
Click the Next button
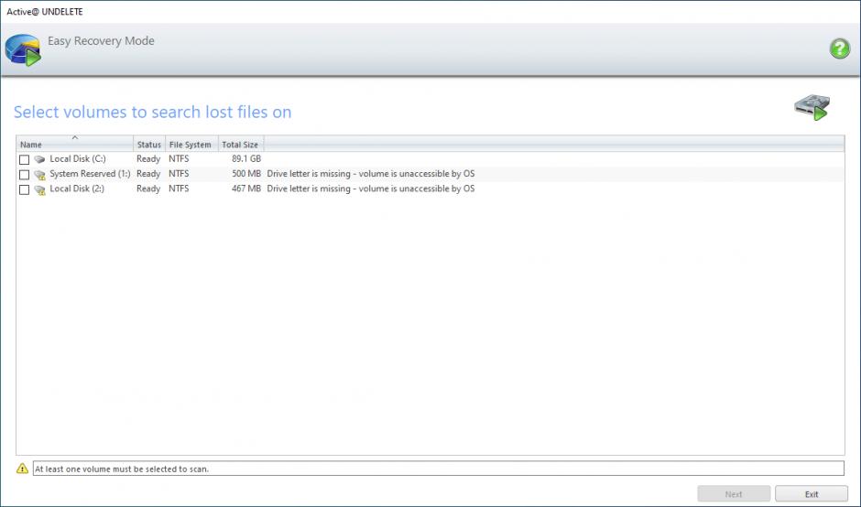[x=734, y=494]
